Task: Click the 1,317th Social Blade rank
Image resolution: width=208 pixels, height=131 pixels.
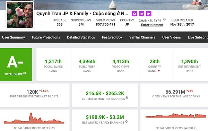Action: (x=53, y=62)
